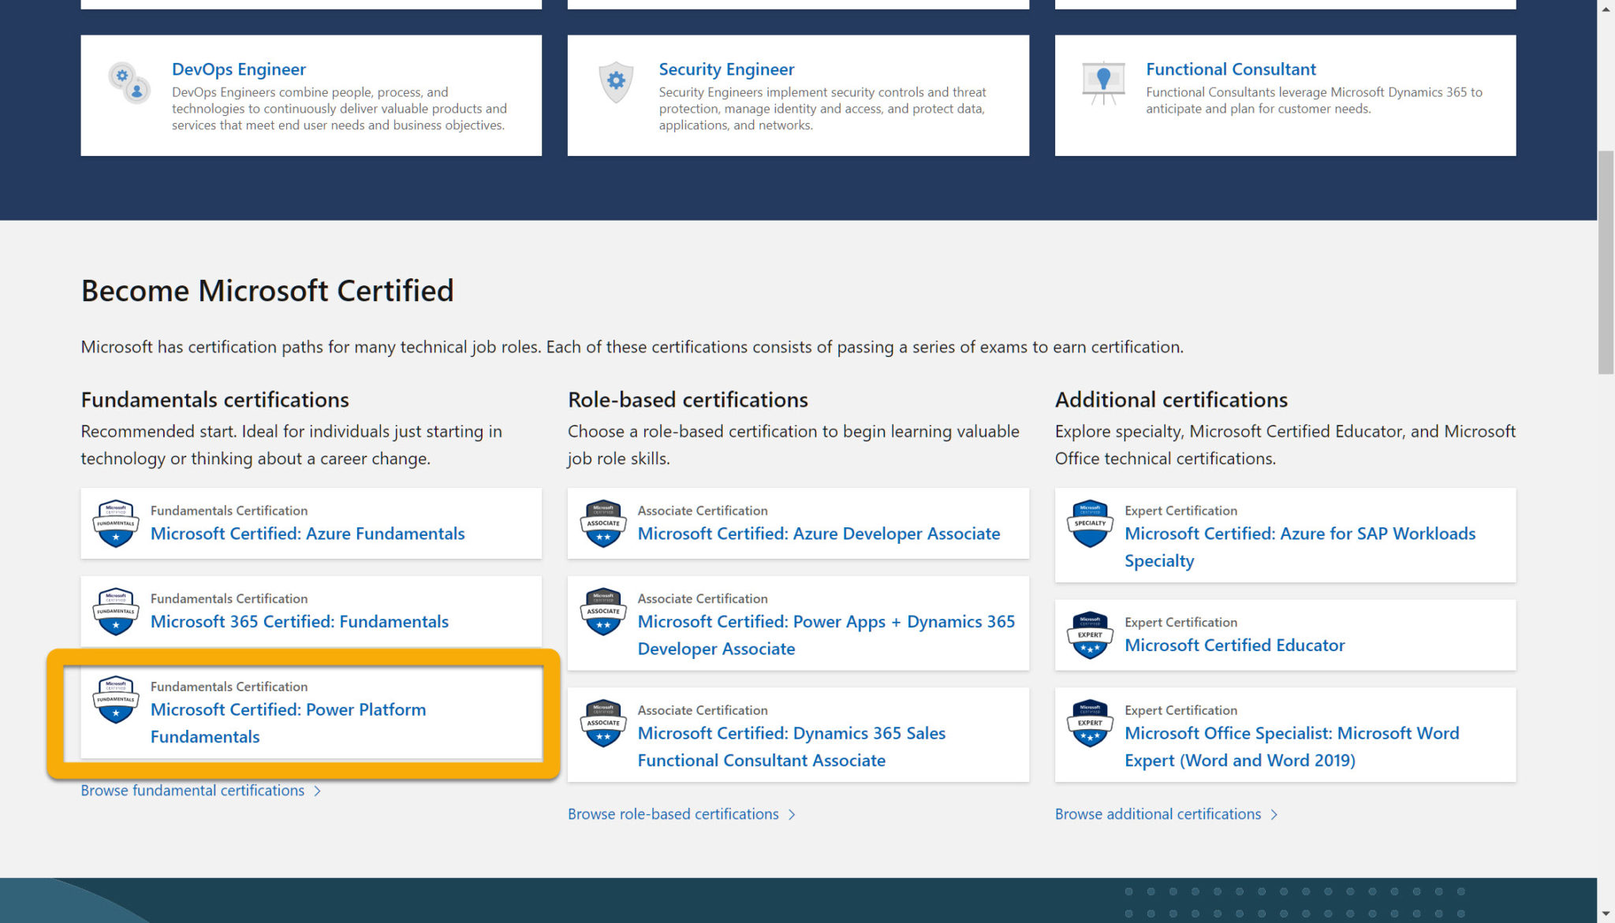The image size is (1615, 923).
Task: Open Dynamics 365 Sales Functional Consultant Associate
Action: click(x=791, y=746)
